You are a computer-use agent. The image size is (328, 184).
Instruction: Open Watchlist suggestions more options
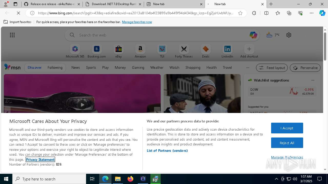coord(313,80)
